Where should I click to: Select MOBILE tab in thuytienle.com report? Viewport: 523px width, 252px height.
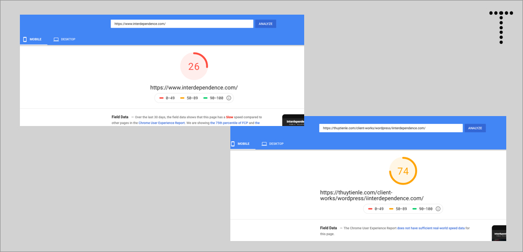(x=240, y=144)
